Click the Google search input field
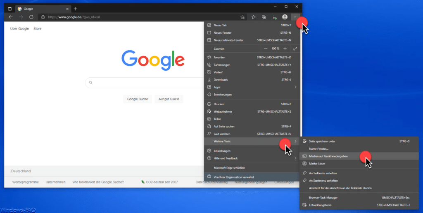This screenshot has width=423, height=213. 145,83
